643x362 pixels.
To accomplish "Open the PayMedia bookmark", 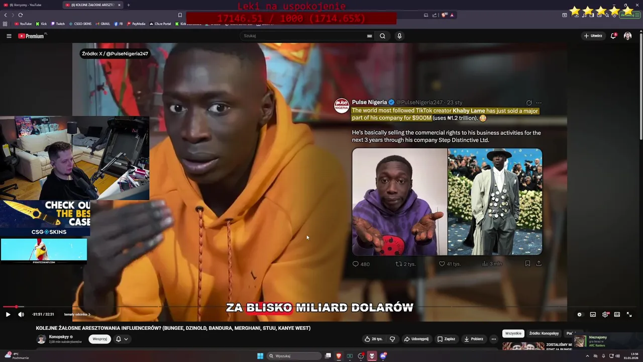I will (x=136, y=24).
